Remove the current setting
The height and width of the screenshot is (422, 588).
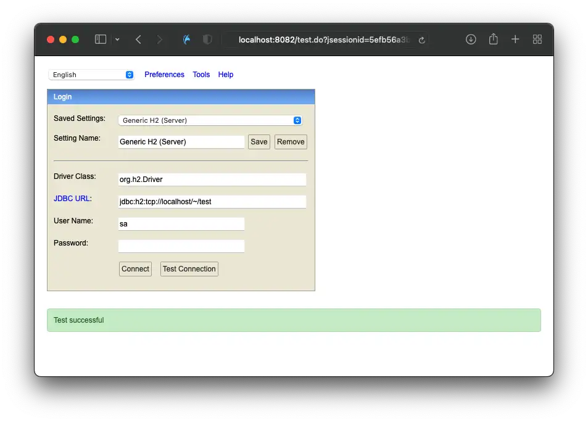[x=291, y=142]
